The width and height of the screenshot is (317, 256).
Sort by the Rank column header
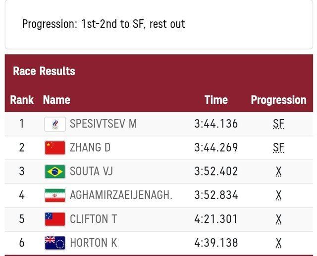coord(22,100)
